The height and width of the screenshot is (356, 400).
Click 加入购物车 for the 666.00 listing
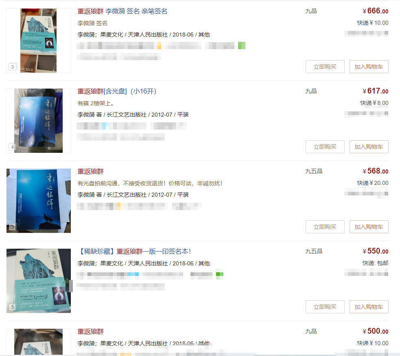click(x=369, y=67)
